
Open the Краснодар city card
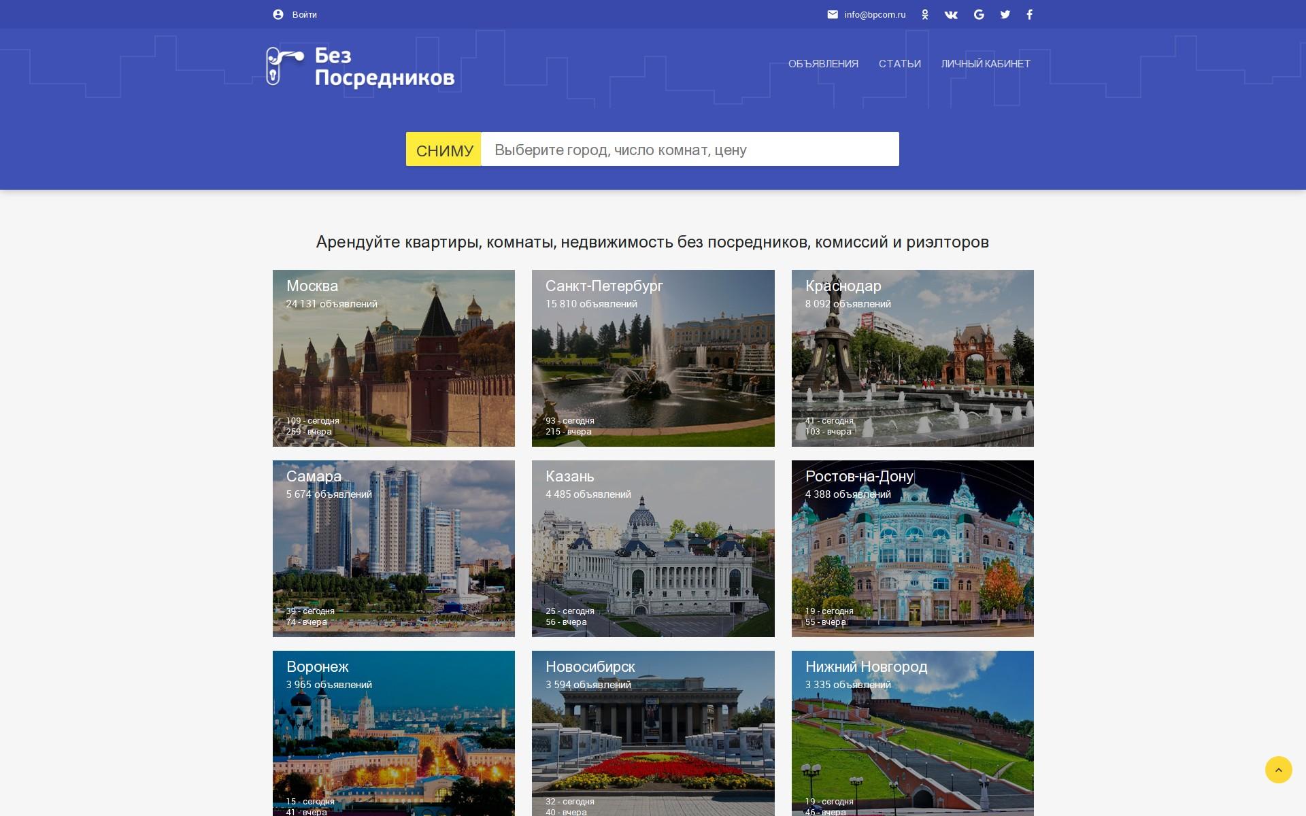tap(912, 358)
